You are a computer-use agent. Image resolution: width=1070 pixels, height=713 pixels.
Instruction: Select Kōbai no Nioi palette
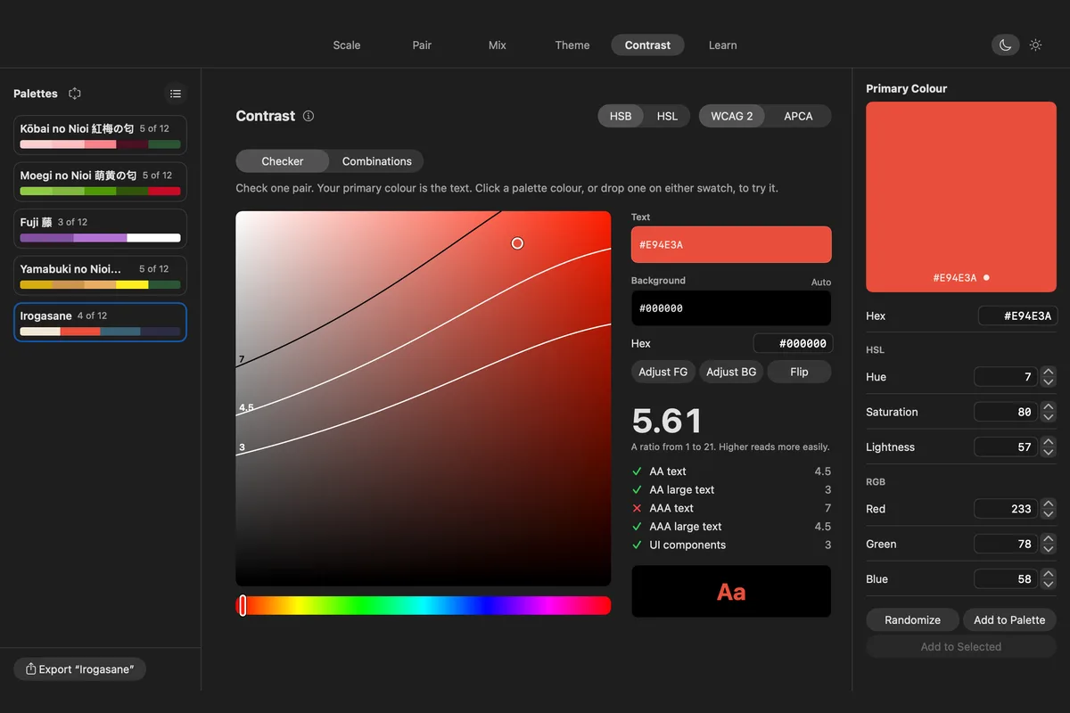click(x=100, y=135)
